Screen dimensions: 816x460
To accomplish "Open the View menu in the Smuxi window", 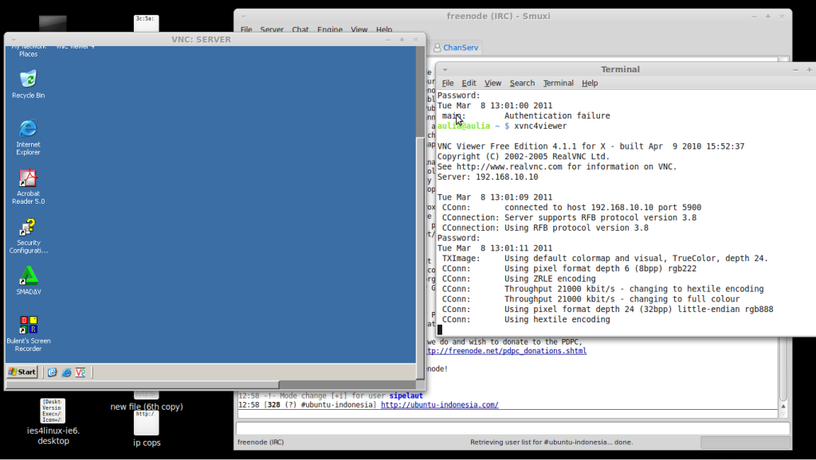I will 359,29.
